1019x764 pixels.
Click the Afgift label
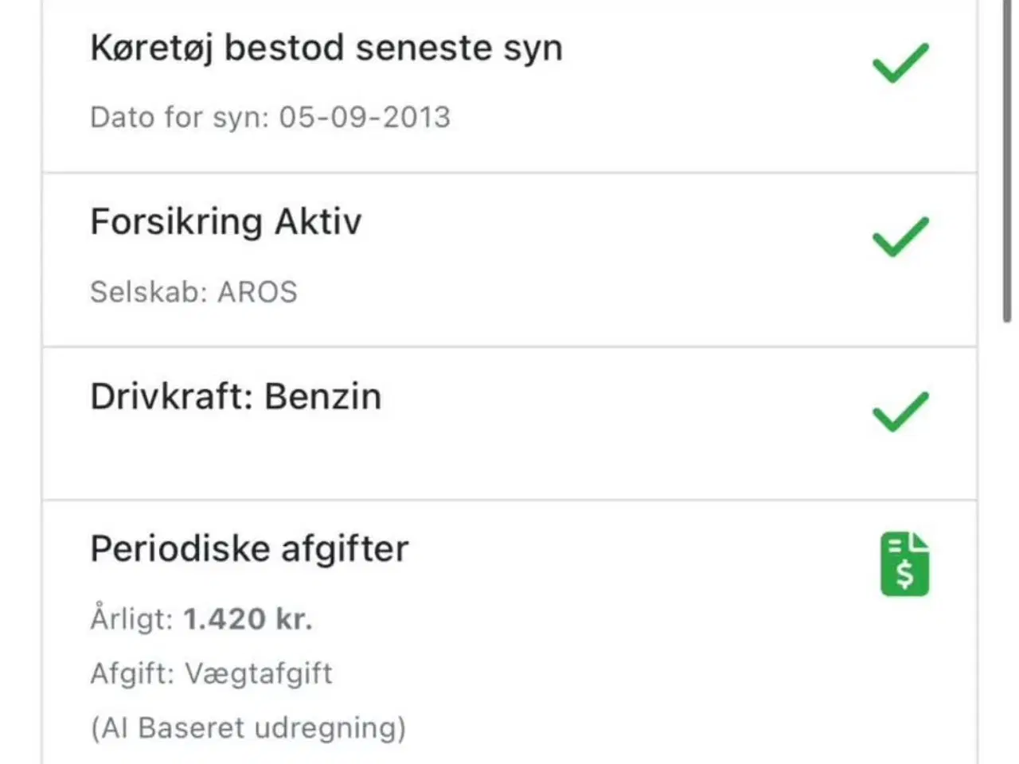click(x=132, y=674)
